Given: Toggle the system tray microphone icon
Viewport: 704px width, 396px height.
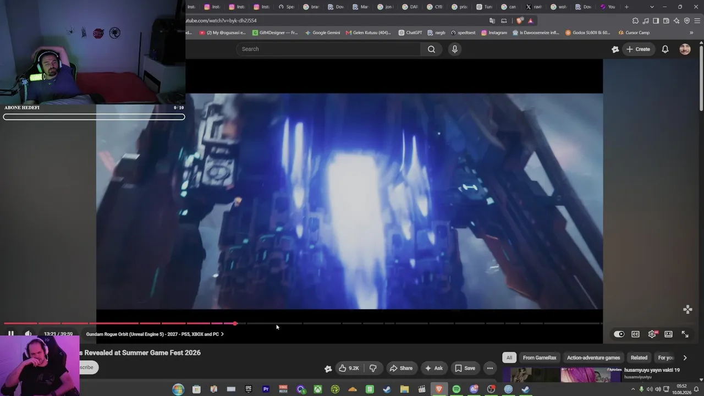Looking at the screenshot, I should pyautogui.click(x=641, y=389).
